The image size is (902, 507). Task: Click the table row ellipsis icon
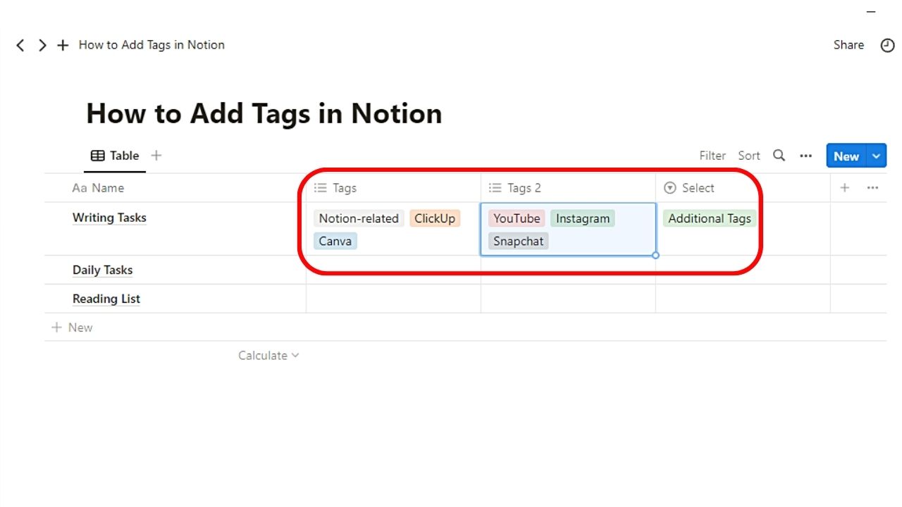click(x=872, y=187)
